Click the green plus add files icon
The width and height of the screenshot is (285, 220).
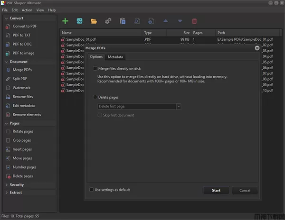pyautogui.click(x=66, y=21)
